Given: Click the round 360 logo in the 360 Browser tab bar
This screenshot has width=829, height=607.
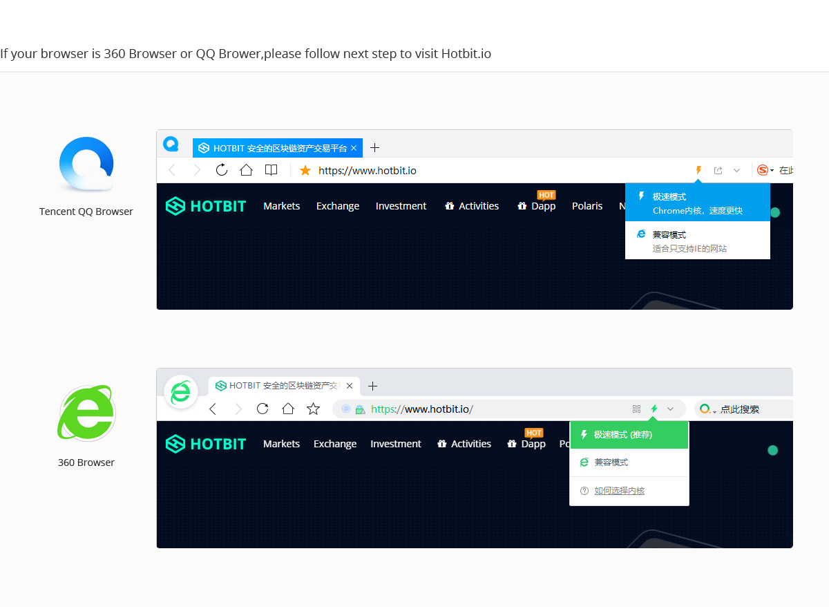Looking at the screenshot, I should click(181, 392).
